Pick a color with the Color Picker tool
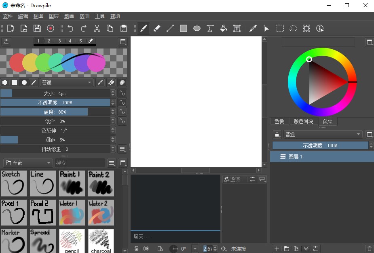This screenshot has width=374, height=253. (253, 28)
